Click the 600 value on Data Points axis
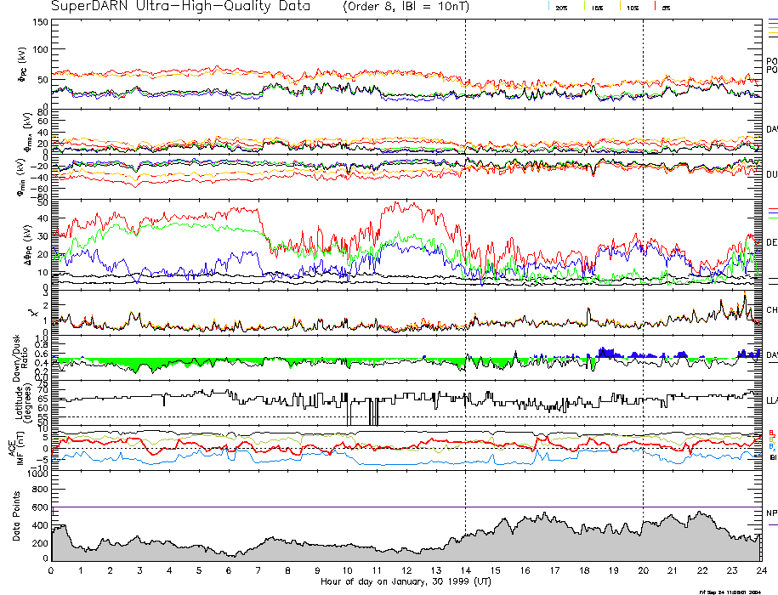Viewport: 778px width, 595px height. 38,507
